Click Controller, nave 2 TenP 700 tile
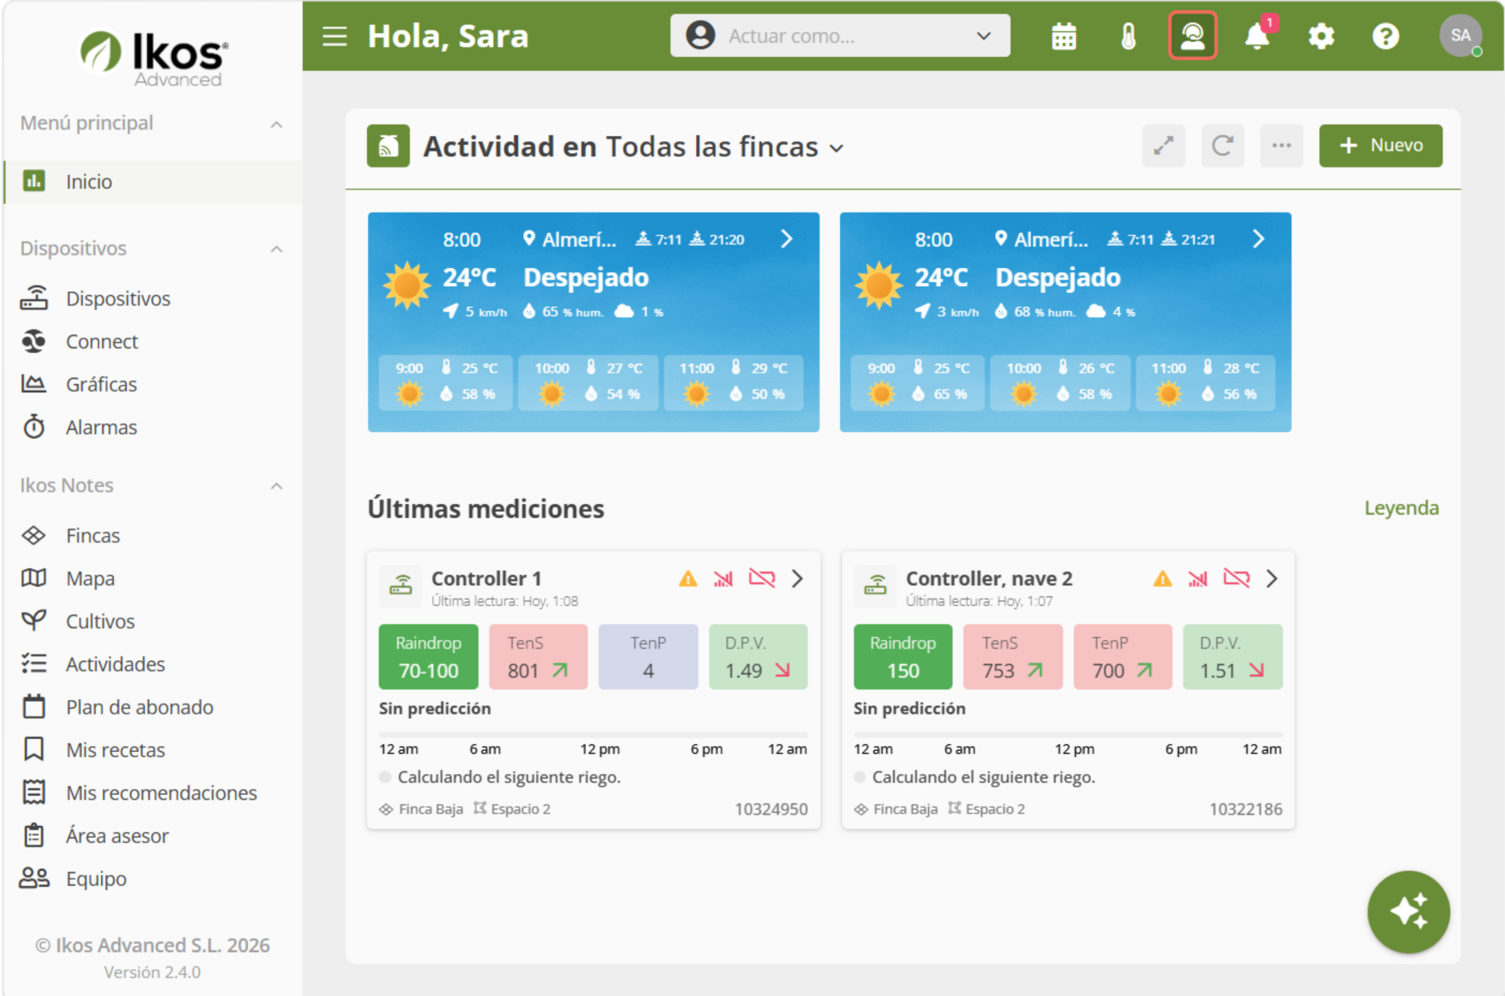 (x=1123, y=657)
